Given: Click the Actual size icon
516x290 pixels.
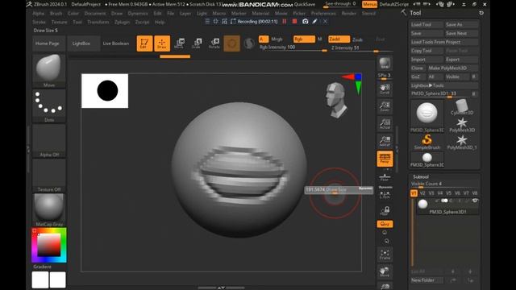Looking at the screenshot, I should [385, 123].
